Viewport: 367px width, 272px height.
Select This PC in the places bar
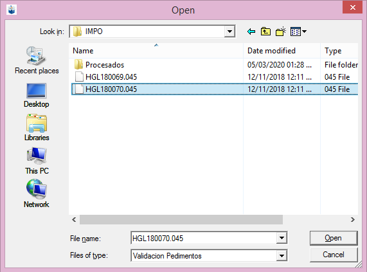[x=37, y=161]
